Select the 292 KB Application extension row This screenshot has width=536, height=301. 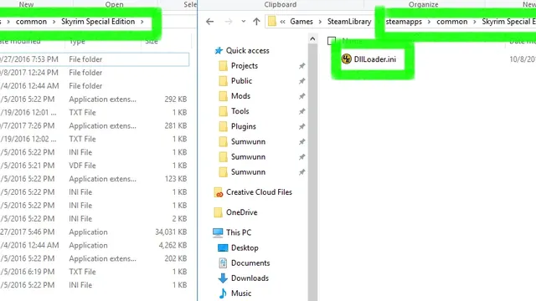[95, 99]
